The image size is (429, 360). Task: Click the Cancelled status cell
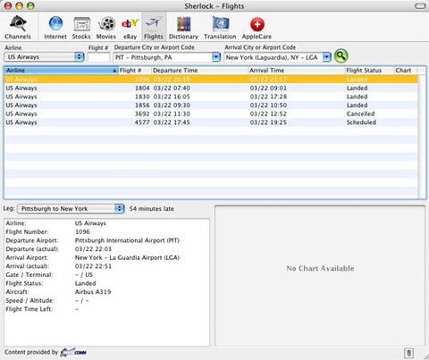[360, 113]
